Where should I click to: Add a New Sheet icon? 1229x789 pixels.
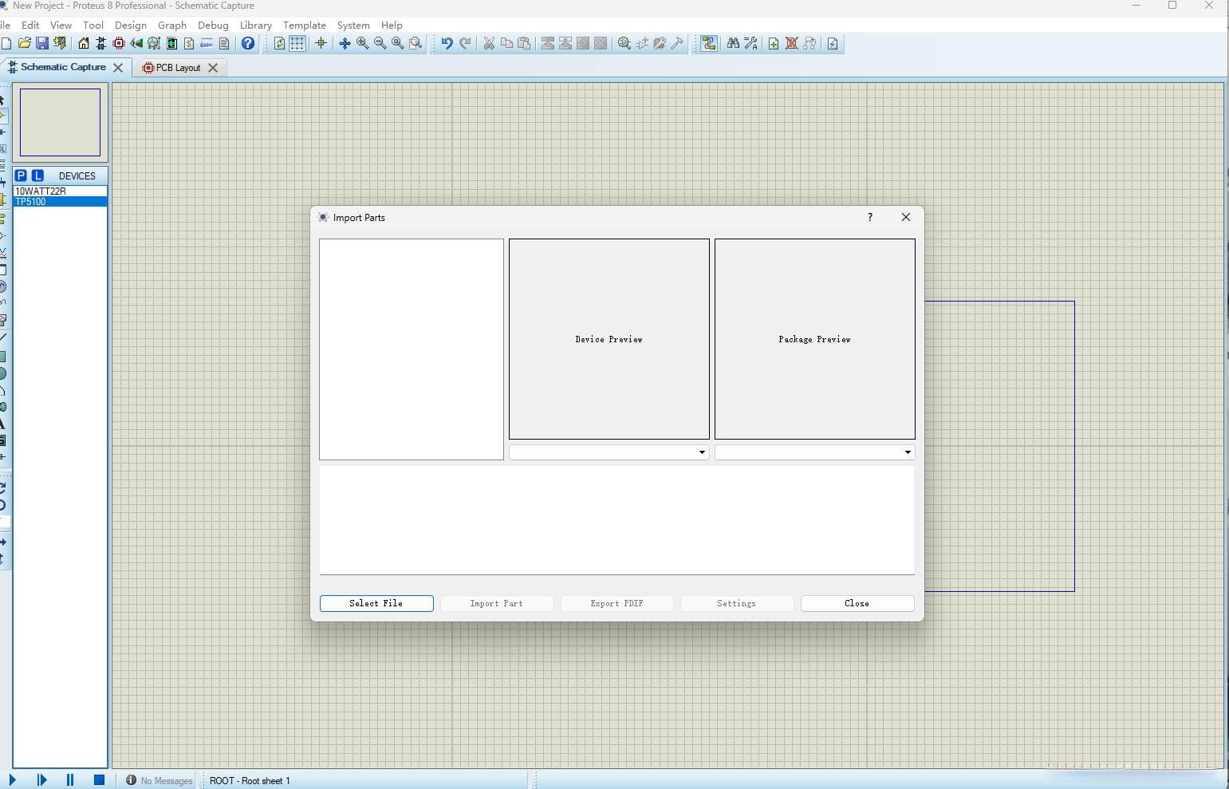(x=774, y=44)
